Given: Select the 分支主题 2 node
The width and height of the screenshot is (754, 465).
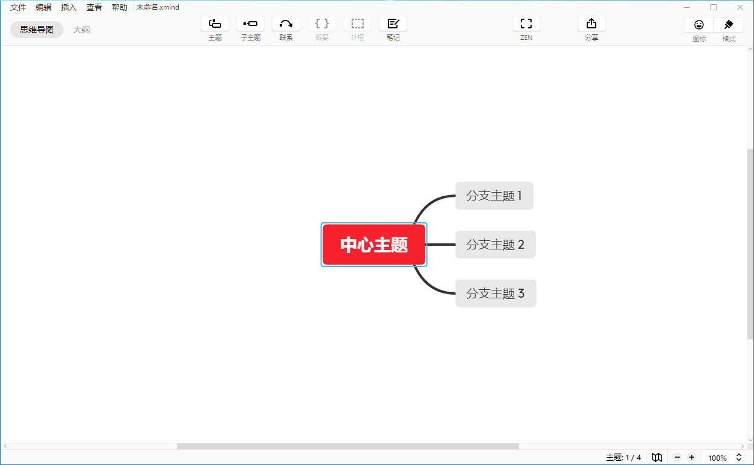Looking at the screenshot, I should click(495, 245).
